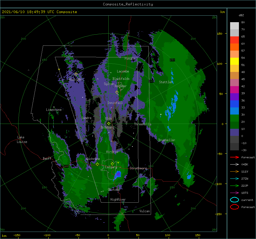This screenshot has height=239, width=256.
Task: Click the Limestone label
Action: [x=54, y=110]
